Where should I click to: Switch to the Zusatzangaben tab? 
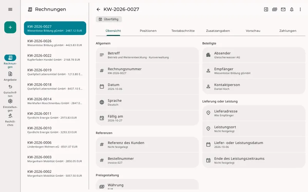[218, 31]
